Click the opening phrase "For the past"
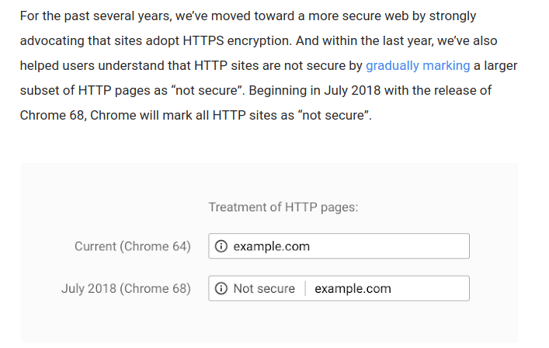Image resolution: width=549 pixels, height=348 pixels. point(54,16)
